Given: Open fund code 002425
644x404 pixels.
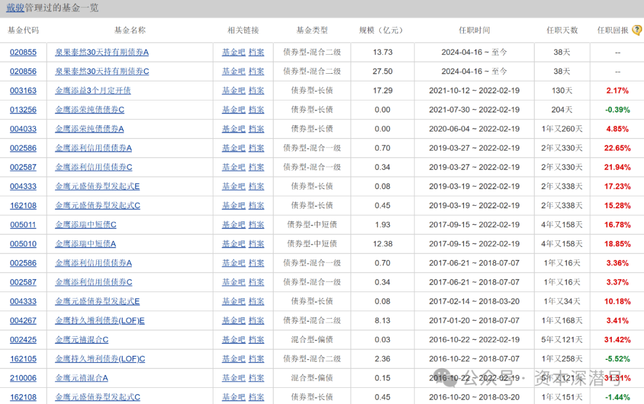Looking at the screenshot, I should point(23,340).
